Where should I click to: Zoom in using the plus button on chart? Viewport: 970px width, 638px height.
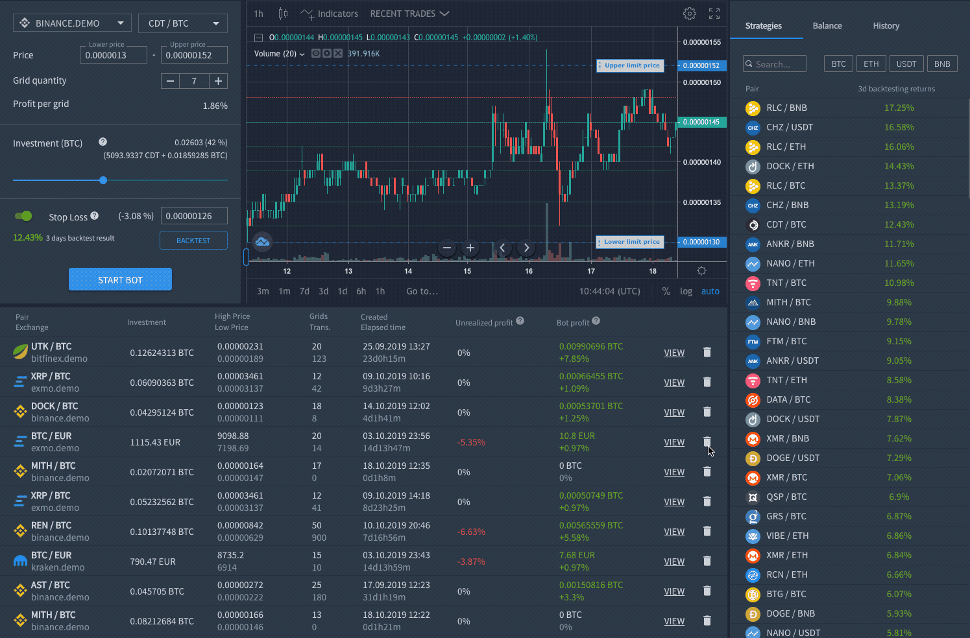[470, 248]
